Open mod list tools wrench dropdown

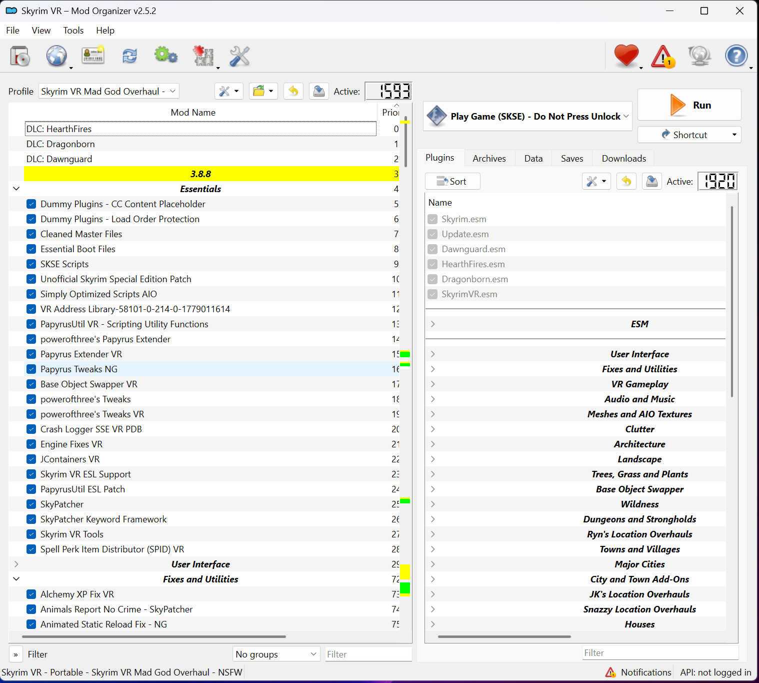pyautogui.click(x=229, y=92)
